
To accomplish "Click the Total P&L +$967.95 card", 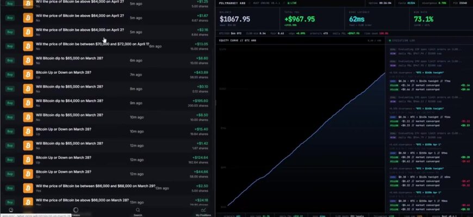I will pyautogui.click(x=312, y=18).
